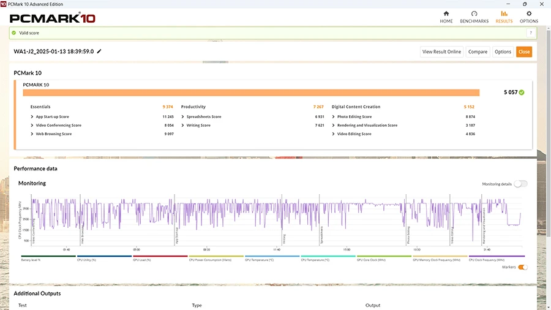The image size is (551, 310).
Task: Click the green checkmark beside score 5 057
Action: click(x=522, y=93)
